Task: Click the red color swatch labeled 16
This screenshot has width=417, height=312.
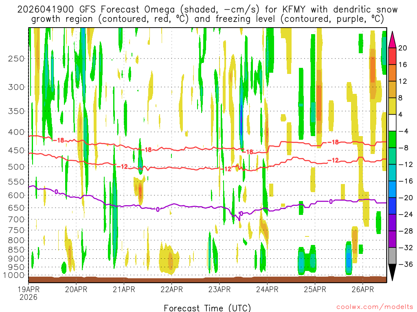Action: click(392, 56)
